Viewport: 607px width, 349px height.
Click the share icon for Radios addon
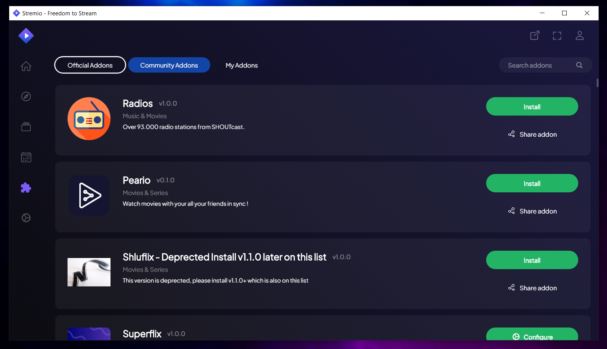point(511,134)
